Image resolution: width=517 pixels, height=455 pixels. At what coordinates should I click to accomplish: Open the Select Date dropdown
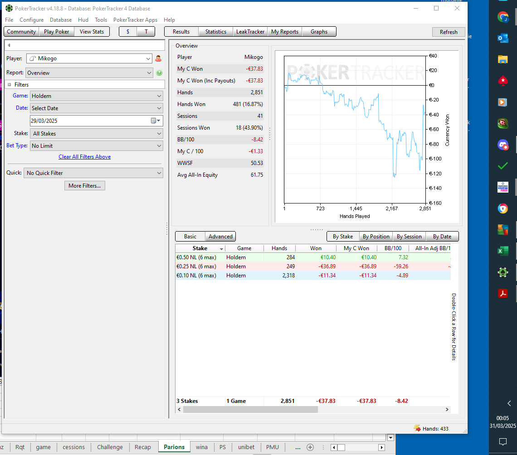[x=96, y=108]
